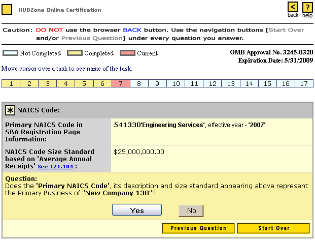
Task: Click the Previous Question button
Action: coord(198,228)
